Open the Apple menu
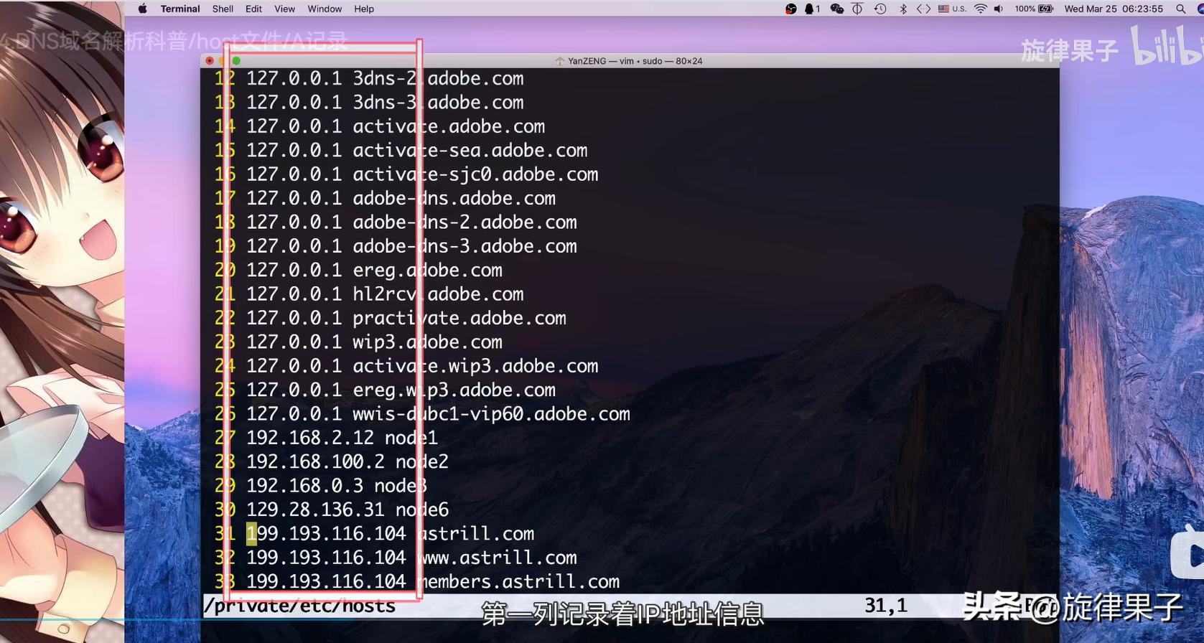The width and height of the screenshot is (1204, 643). (142, 9)
